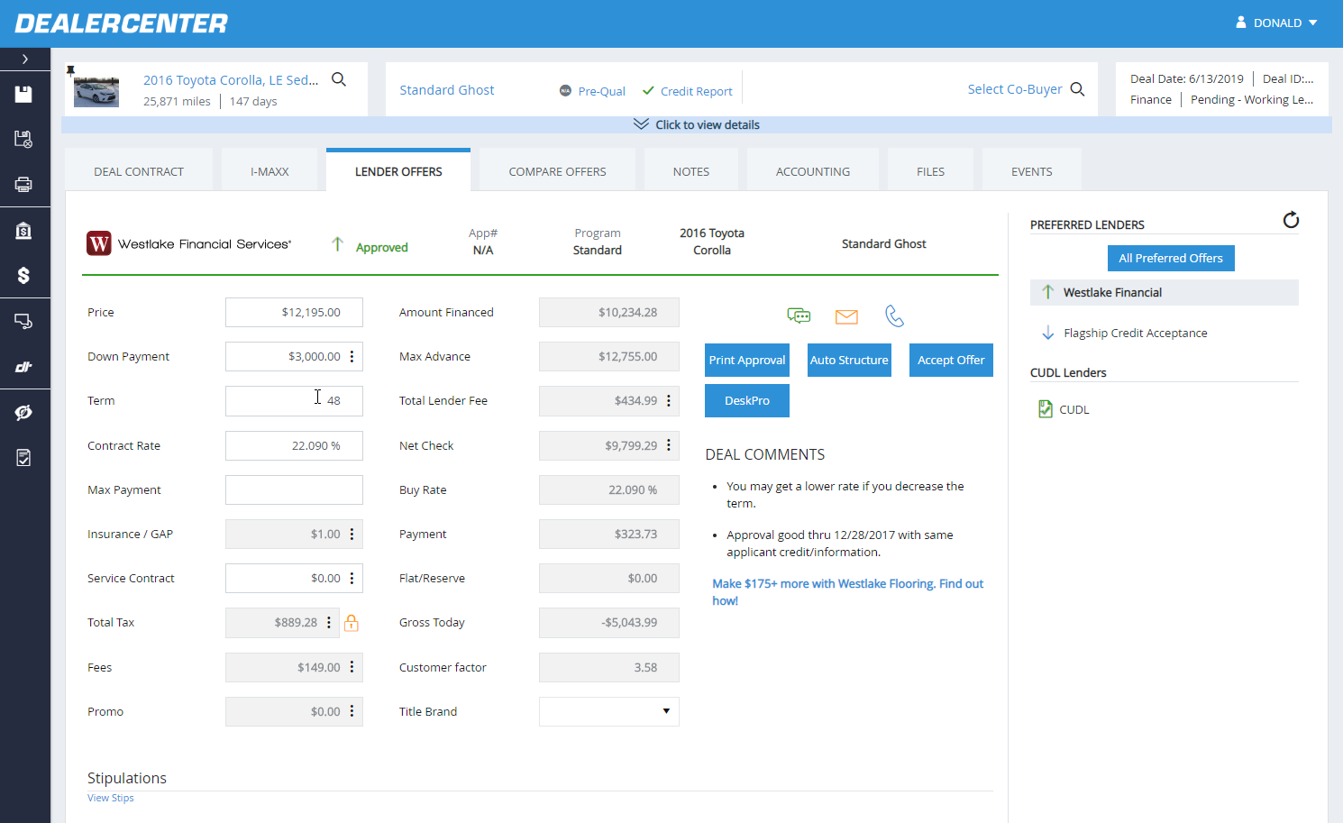Open the Files tab

[x=930, y=171]
